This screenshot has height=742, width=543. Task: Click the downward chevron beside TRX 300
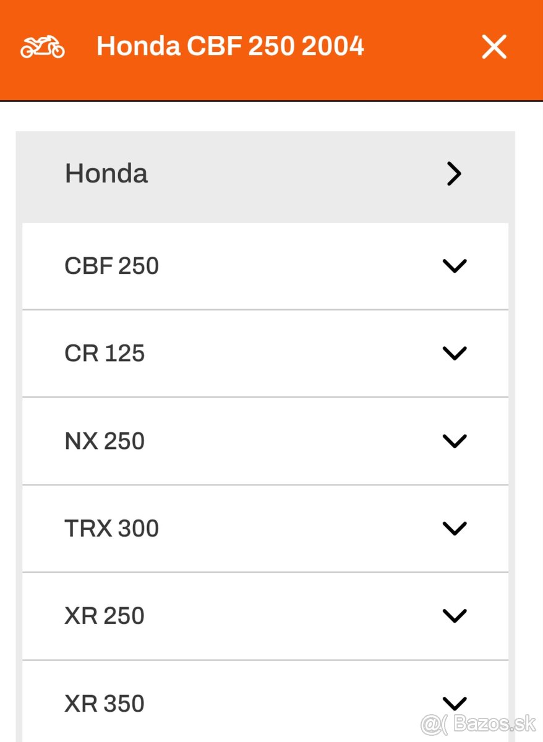tap(455, 529)
